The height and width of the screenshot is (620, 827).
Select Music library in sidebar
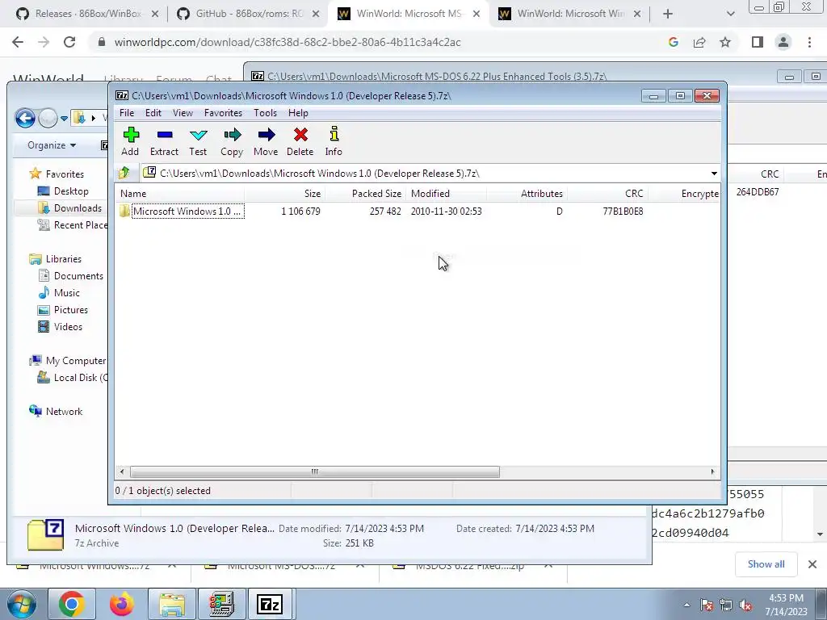[66, 293]
